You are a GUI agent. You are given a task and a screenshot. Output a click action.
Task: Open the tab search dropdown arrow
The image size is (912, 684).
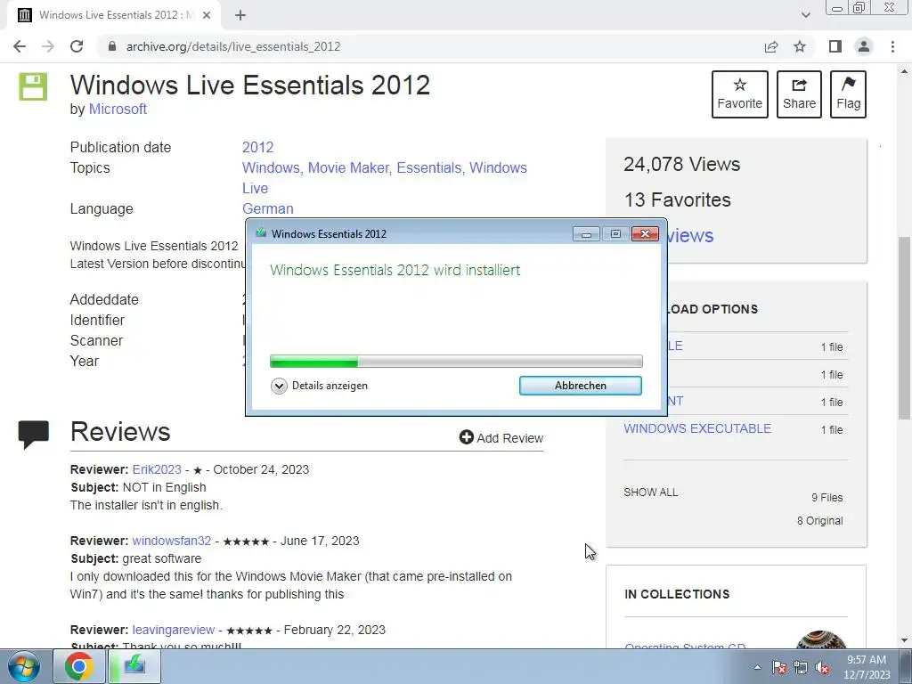805,15
